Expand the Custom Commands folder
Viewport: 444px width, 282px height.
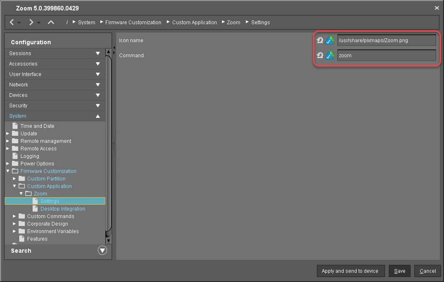coord(15,216)
